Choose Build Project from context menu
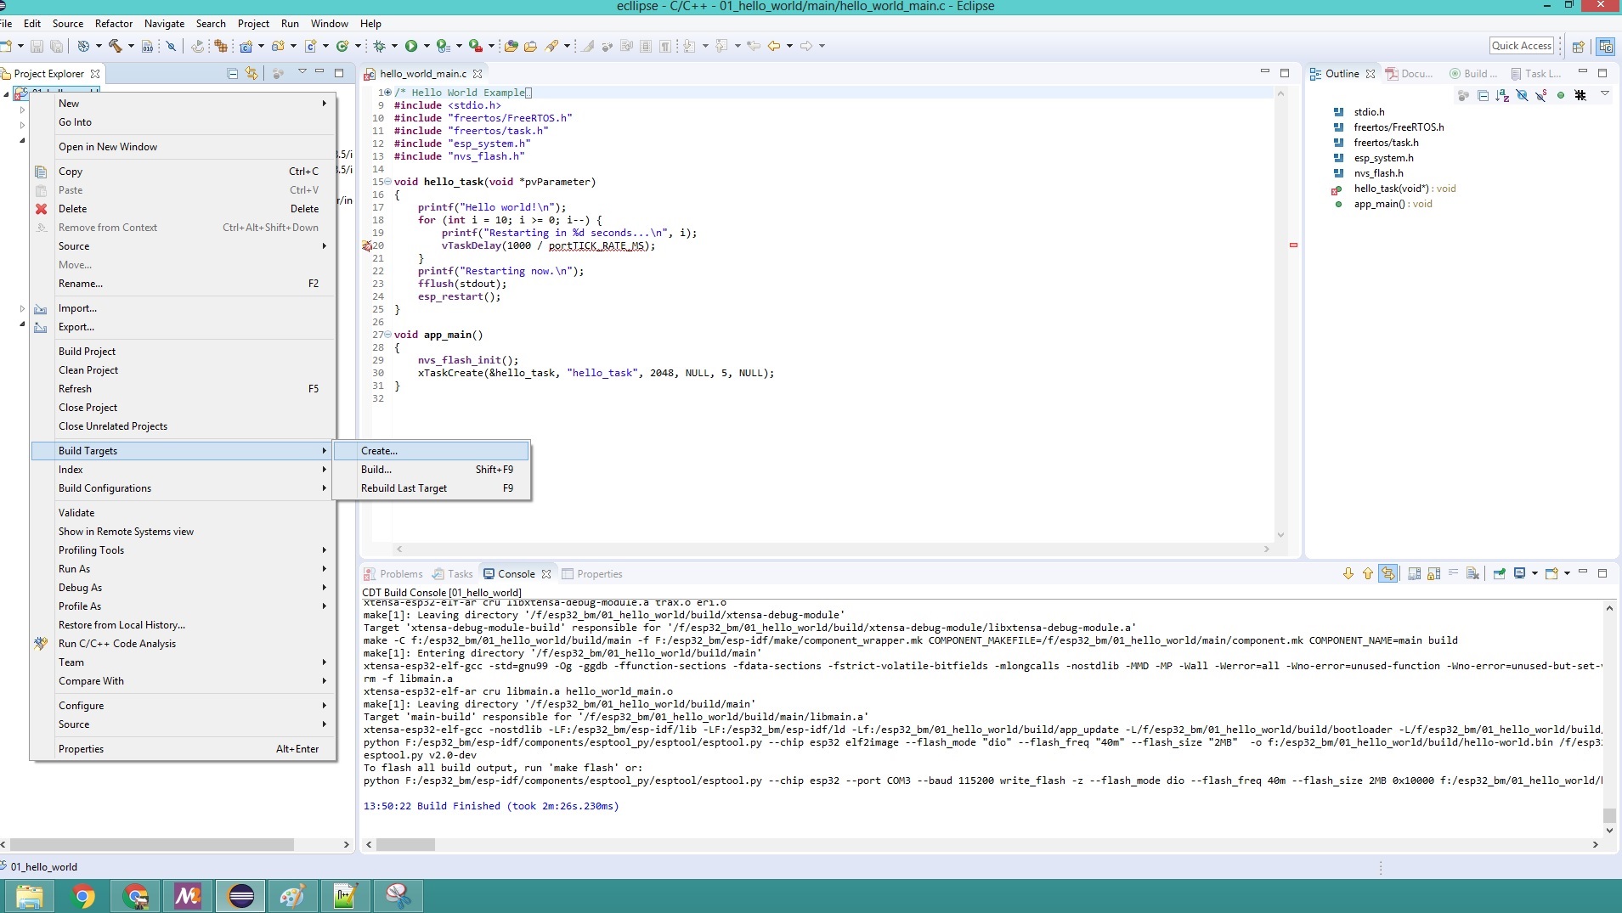This screenshot has width=1622, height=913. click(184, 352)
